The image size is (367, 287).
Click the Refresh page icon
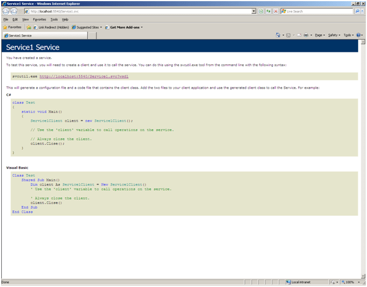pos(268,11)
